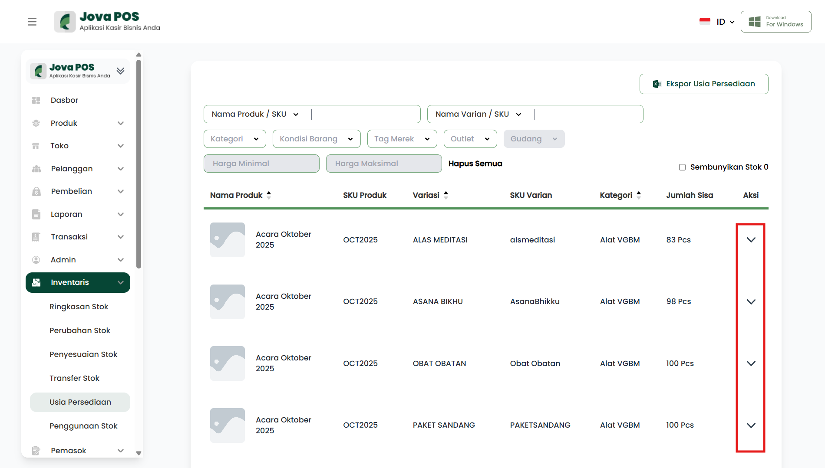Screen dimensions: 825x468
Task: Click the Harga Minimal input field
Action: pyautogui.click(x=261, y=164)
